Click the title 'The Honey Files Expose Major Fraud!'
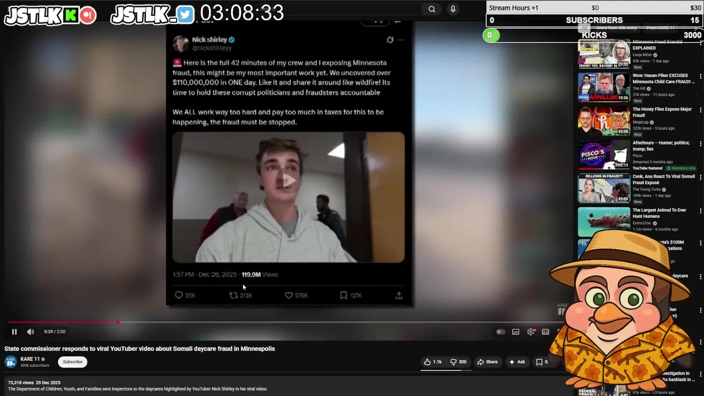 (662, 112)
